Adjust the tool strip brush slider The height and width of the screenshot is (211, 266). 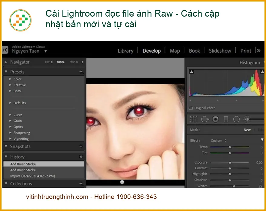coord(256,119)
